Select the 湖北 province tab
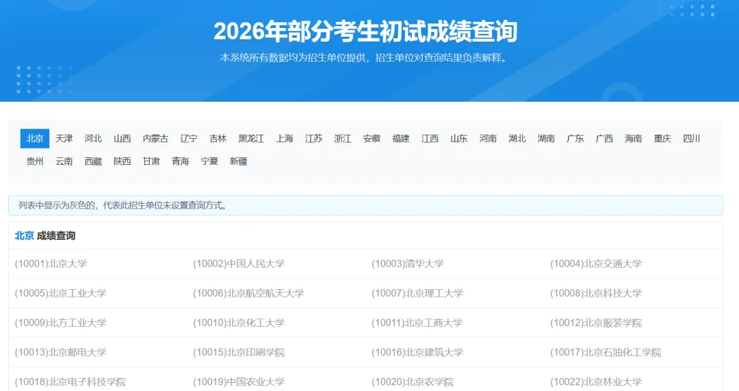Viewport: 739px width, 391px height. pyautogui.click(x=517, y=139)
